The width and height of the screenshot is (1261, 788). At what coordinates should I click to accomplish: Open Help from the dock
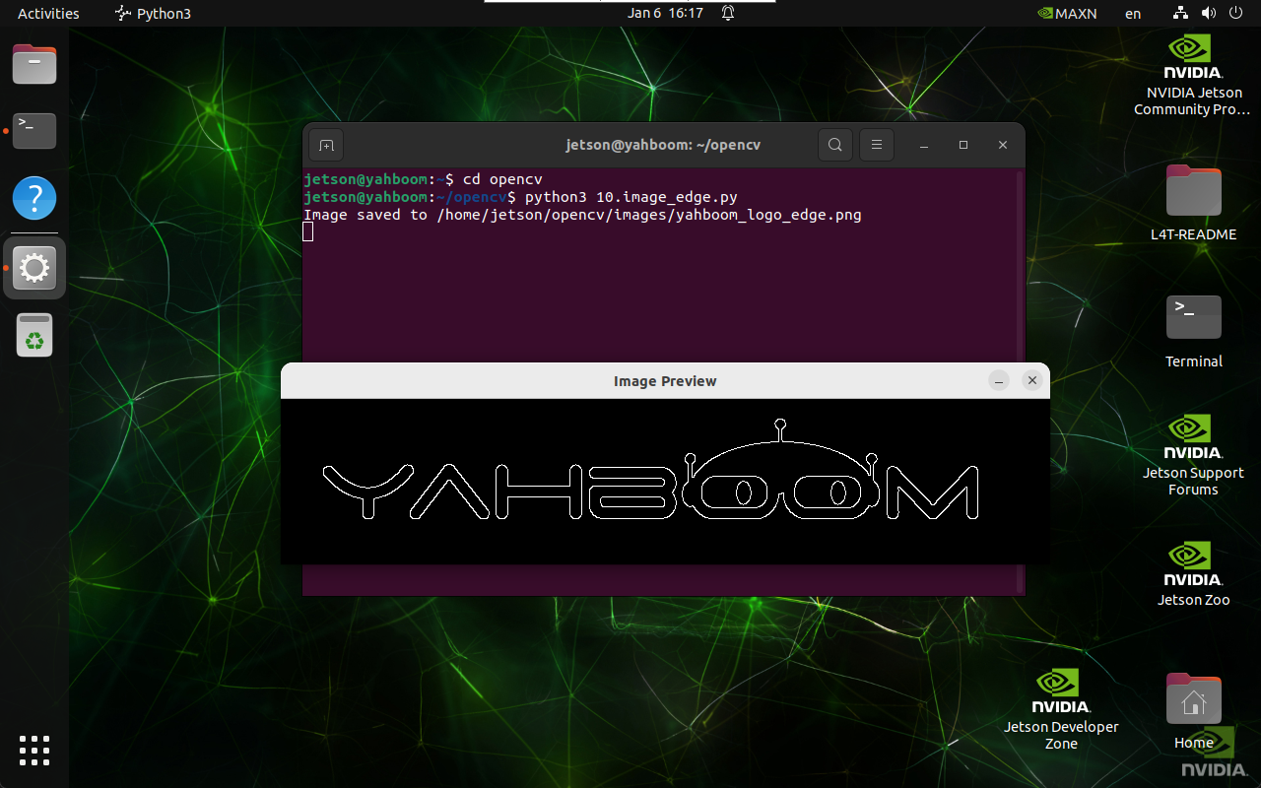(x=34, y=199)
